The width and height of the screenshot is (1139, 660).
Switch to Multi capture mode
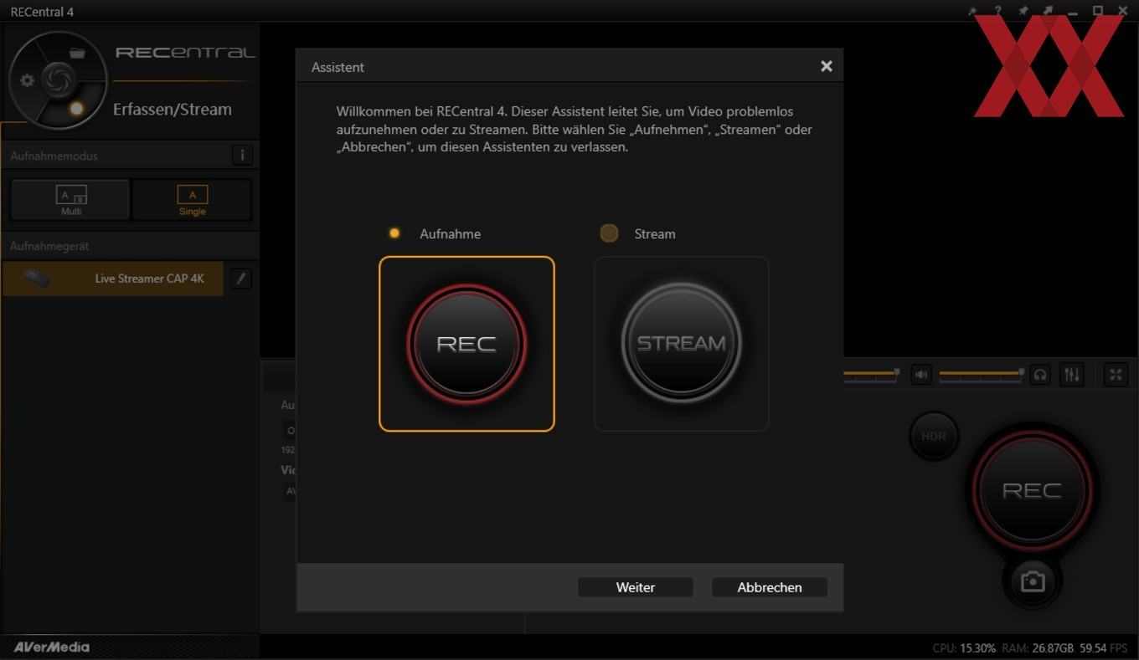pos(70,200)
